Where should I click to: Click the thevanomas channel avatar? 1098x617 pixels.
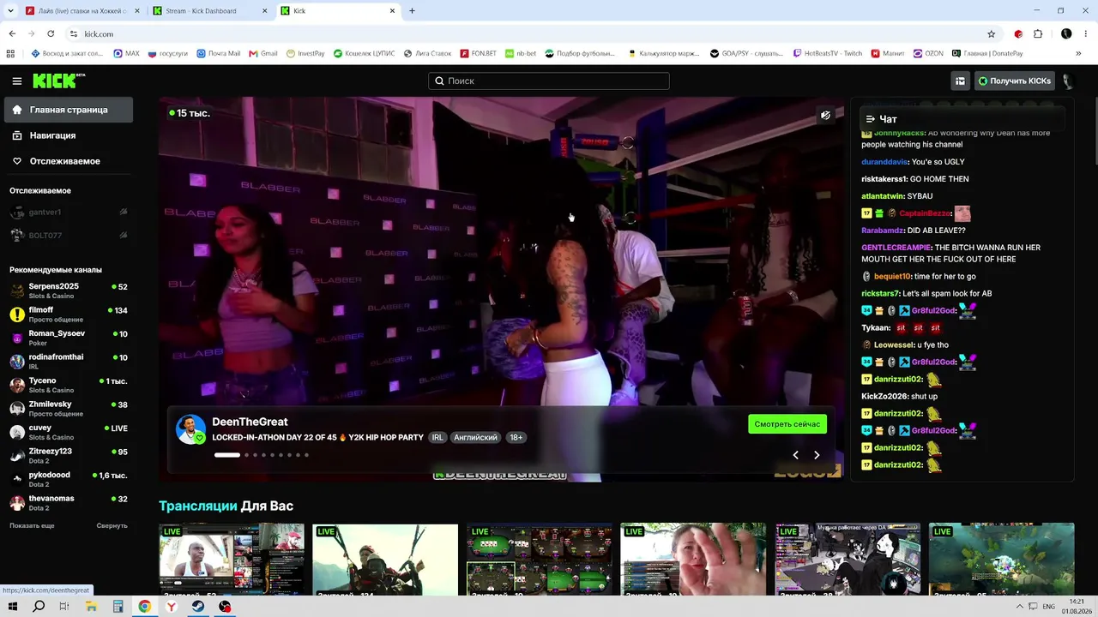coord(17,503)
